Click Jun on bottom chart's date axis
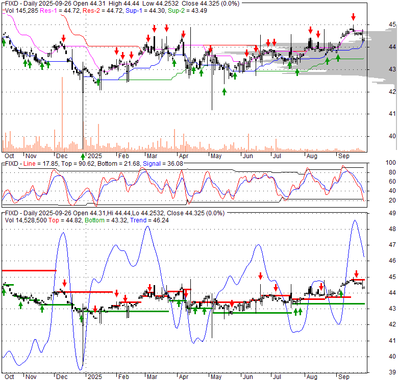 [248, 377]
